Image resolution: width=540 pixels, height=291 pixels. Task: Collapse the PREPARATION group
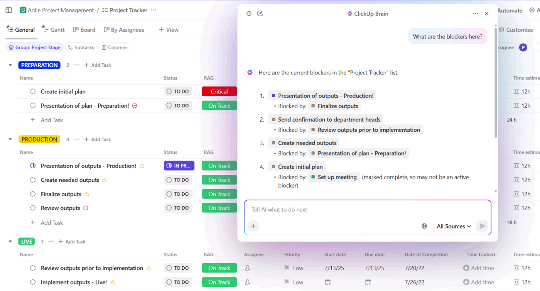10,65
